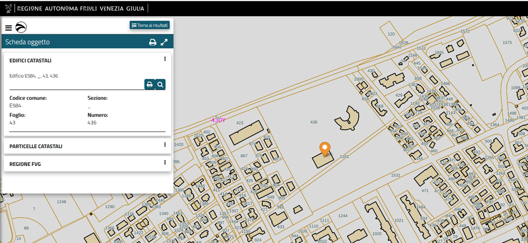Select the long building on parcel 423
The height and width of the screenshot is (243, 528).
(x=246, y=133)
